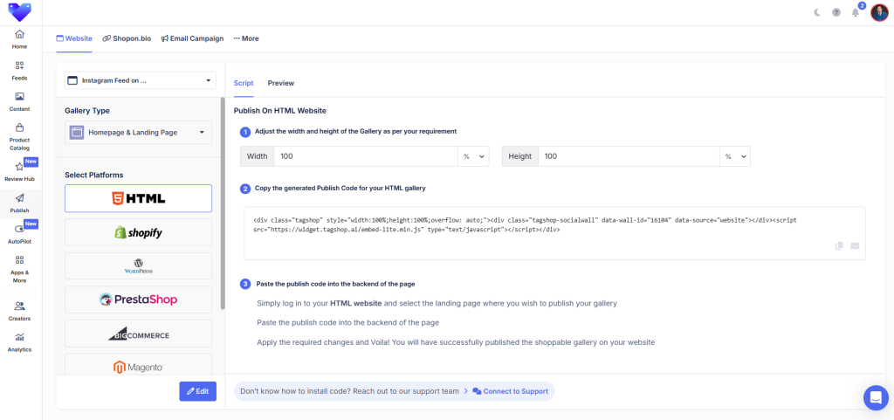Screen dimensions: 894x420
Task: Click the Publish On HTML Website heading
Action: coord(280,111)
